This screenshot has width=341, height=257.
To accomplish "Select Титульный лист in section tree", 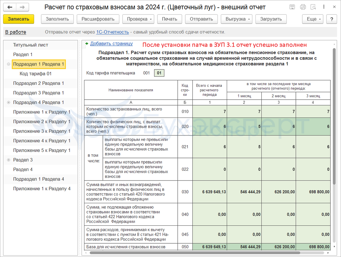I will (31, 45).
